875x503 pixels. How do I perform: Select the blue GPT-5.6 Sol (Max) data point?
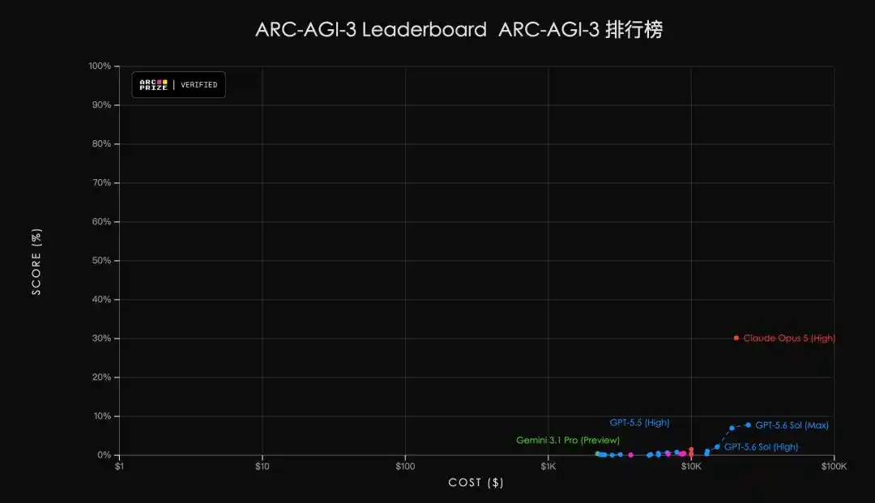tap(749, 425)
